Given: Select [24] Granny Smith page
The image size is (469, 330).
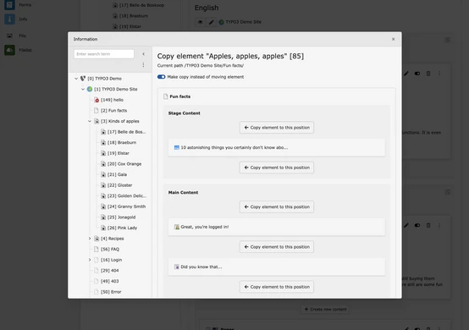Looking at the screenshot, I should click(126, 206).
